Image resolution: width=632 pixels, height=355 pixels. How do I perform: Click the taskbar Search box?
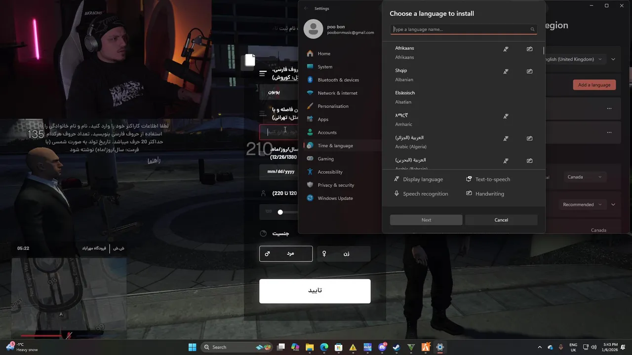pos(237,347)
